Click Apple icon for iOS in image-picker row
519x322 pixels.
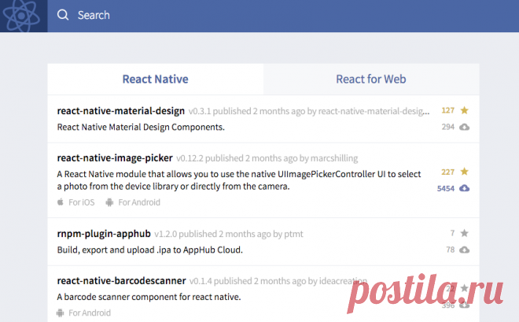pyautogui.click(x=61, y=202)
